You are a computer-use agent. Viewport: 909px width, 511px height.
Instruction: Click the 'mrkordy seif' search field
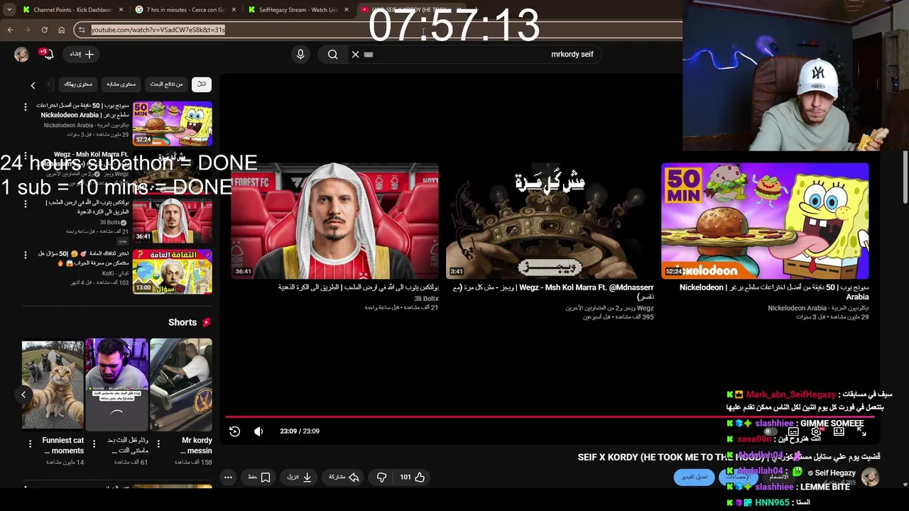483,54
